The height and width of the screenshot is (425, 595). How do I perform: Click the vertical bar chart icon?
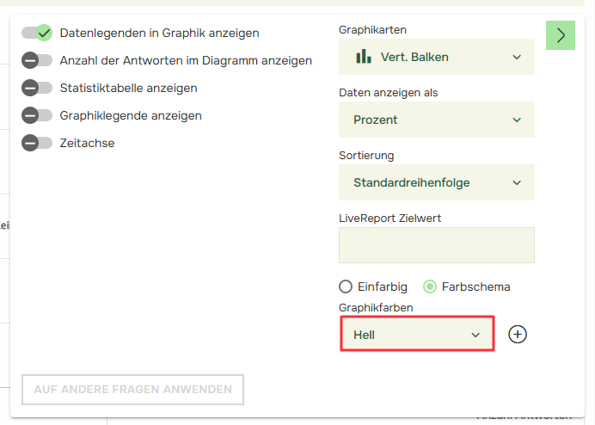(x=364, y=57)
